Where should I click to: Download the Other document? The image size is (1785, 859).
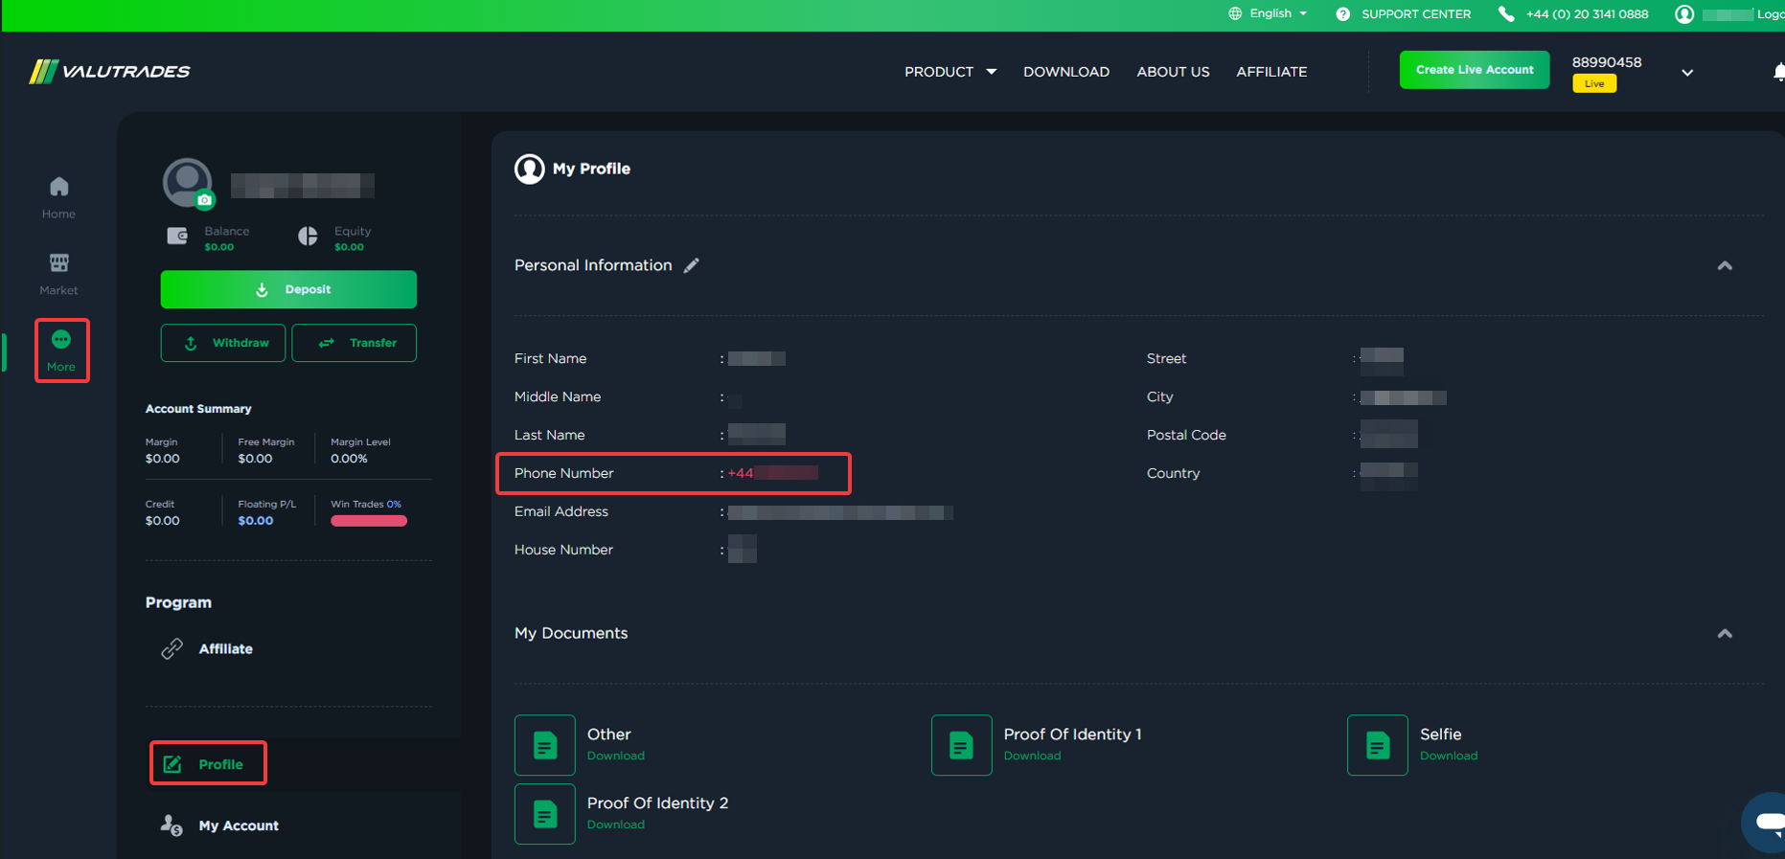click(x=615, y=756)
